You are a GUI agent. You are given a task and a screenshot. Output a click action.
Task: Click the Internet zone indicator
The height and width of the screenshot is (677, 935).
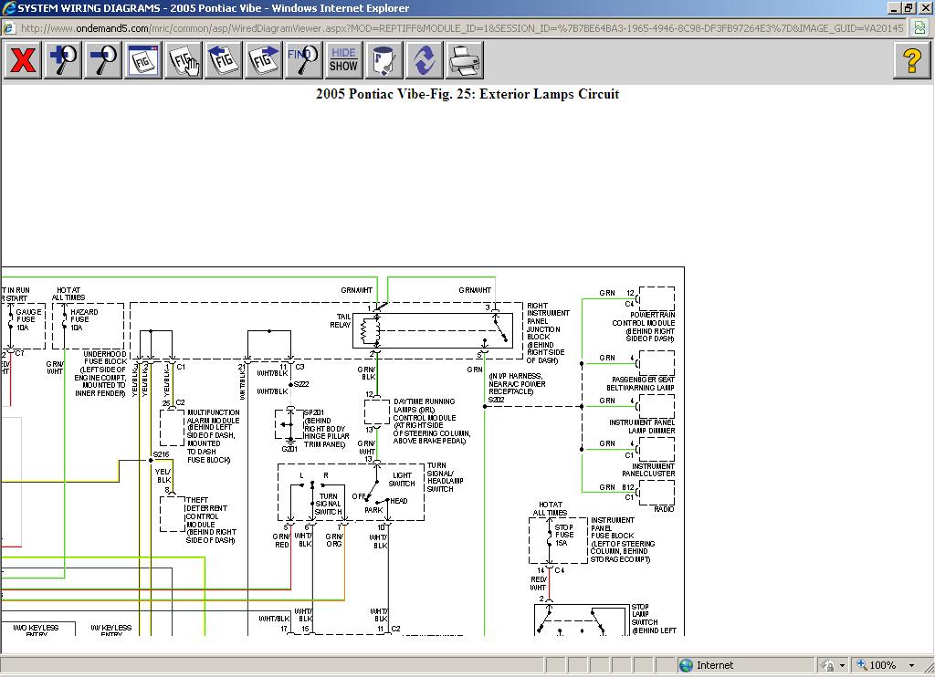pyautogui.click(x=707, y=665)
